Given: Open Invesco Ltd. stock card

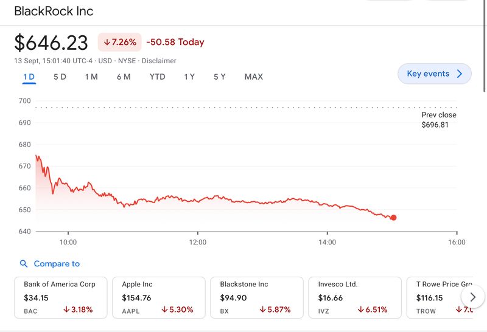Looking at the screenshot, I should pos(356,297).
